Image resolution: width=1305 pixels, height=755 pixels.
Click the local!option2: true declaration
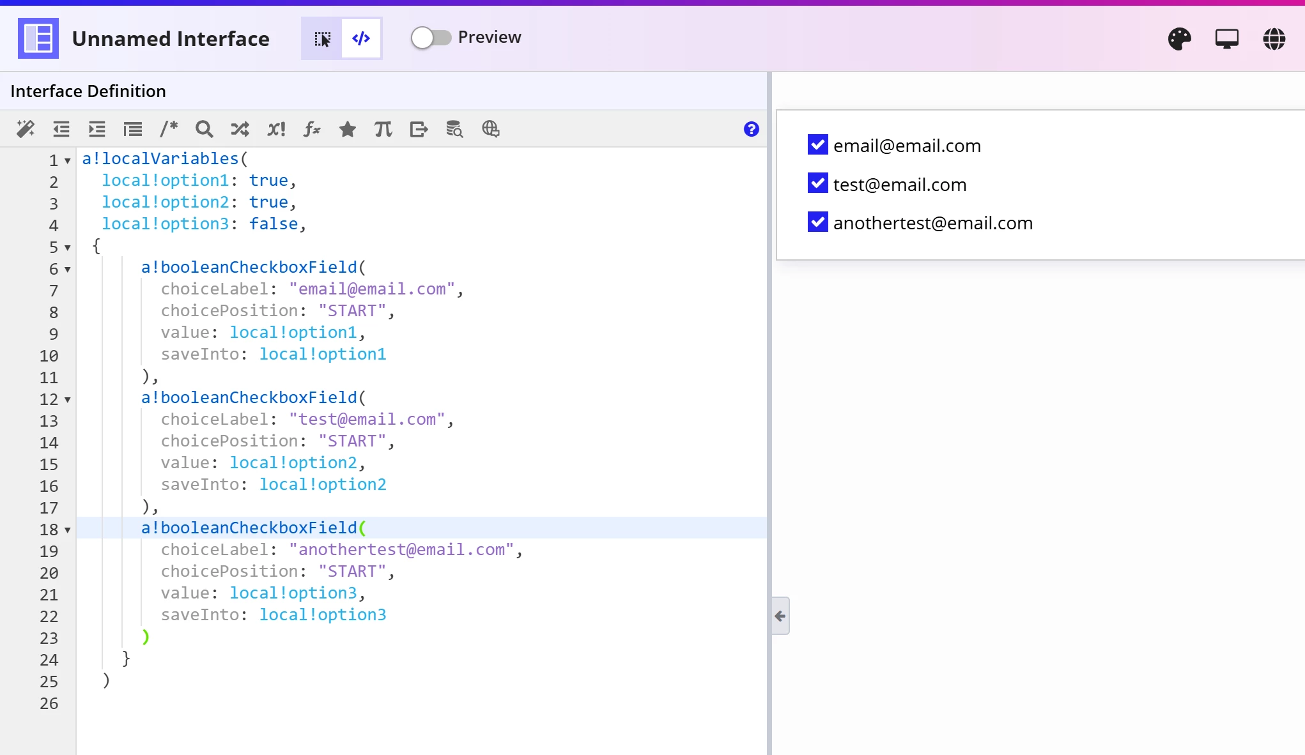199,202
